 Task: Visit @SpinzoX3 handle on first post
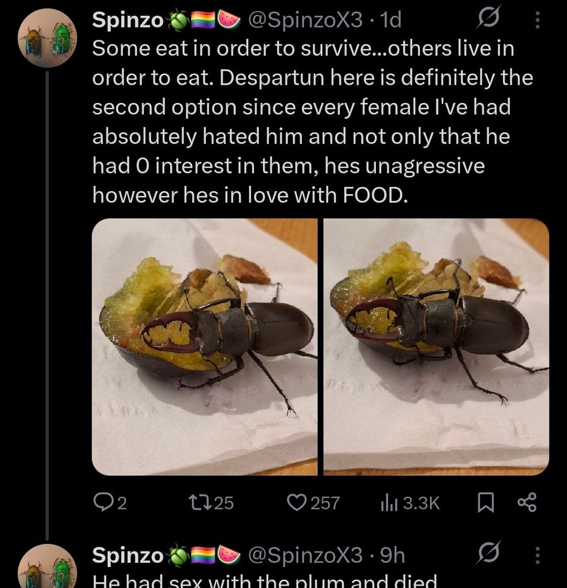(x=305, y=20)
